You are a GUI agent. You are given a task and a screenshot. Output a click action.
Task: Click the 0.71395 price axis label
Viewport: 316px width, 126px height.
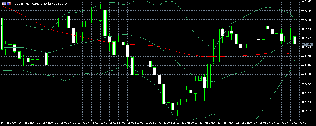click(307, 75)
